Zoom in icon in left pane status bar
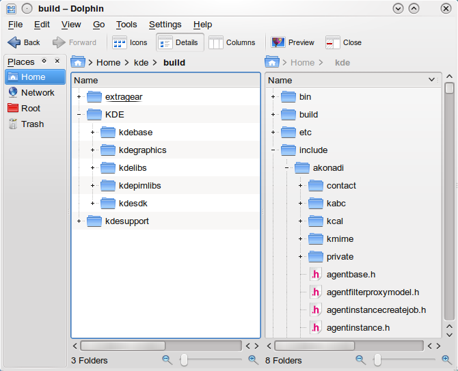This screenshot has width=458, height=371. coord(253,360)
